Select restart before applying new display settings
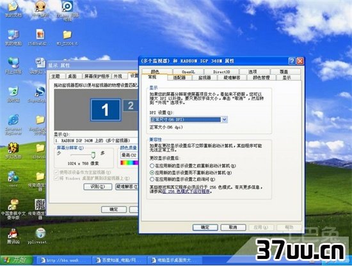 [x=152, y=166]
